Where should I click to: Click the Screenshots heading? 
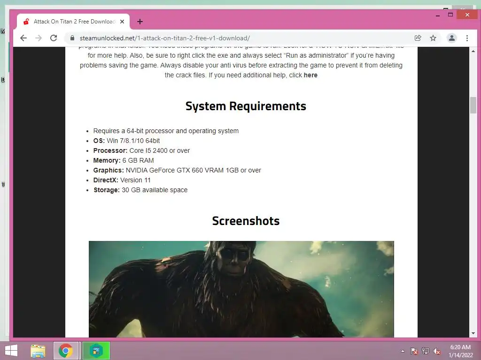coord(246,221)
